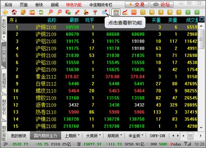Click the signal strength icon in status bar
The image size is (206, 148).
tap(187, 144)
